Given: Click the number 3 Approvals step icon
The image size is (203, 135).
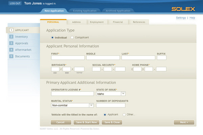Looking at the screenshot, I should click(x=11, y=43).
